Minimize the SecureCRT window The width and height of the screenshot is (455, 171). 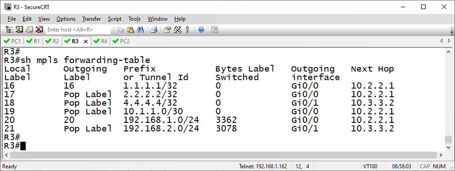tap(403, 7)
